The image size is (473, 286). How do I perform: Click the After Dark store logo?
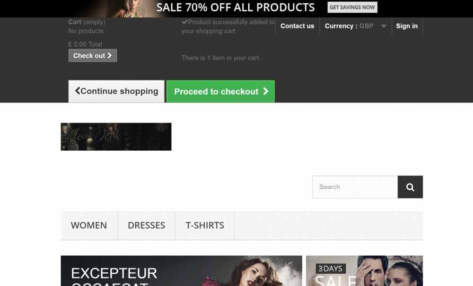(116, 137)
